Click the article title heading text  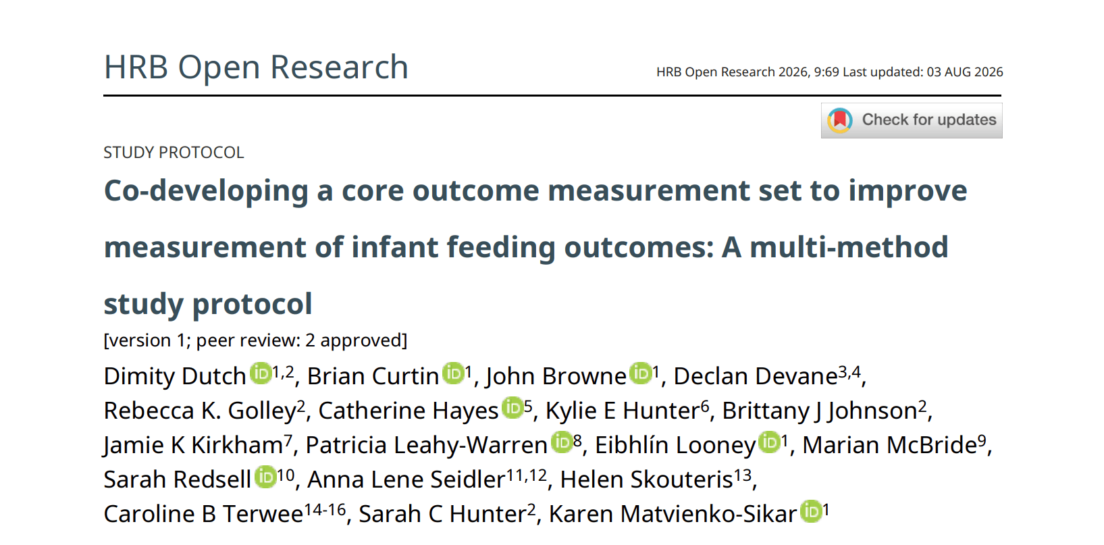click(x=535, y=247)
